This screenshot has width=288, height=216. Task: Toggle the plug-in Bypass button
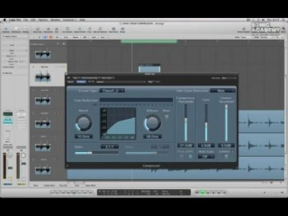tap(70, 82)
